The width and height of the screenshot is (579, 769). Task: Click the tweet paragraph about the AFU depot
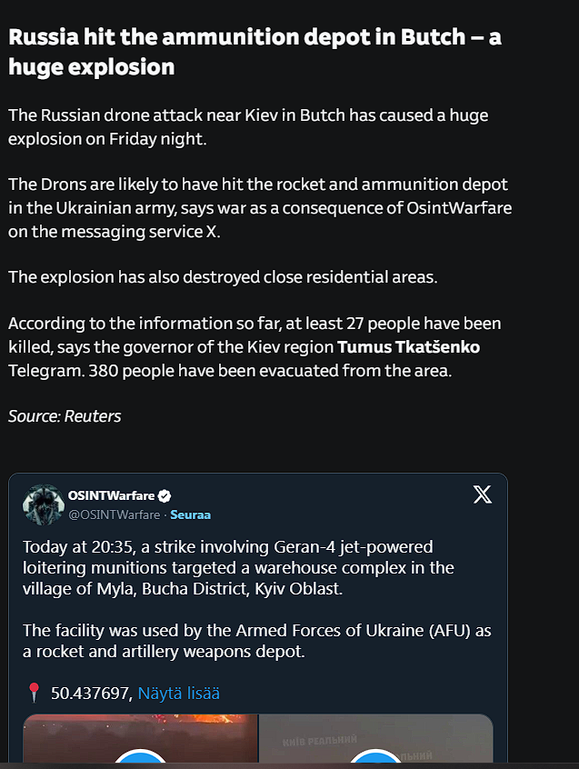(257, 641)
